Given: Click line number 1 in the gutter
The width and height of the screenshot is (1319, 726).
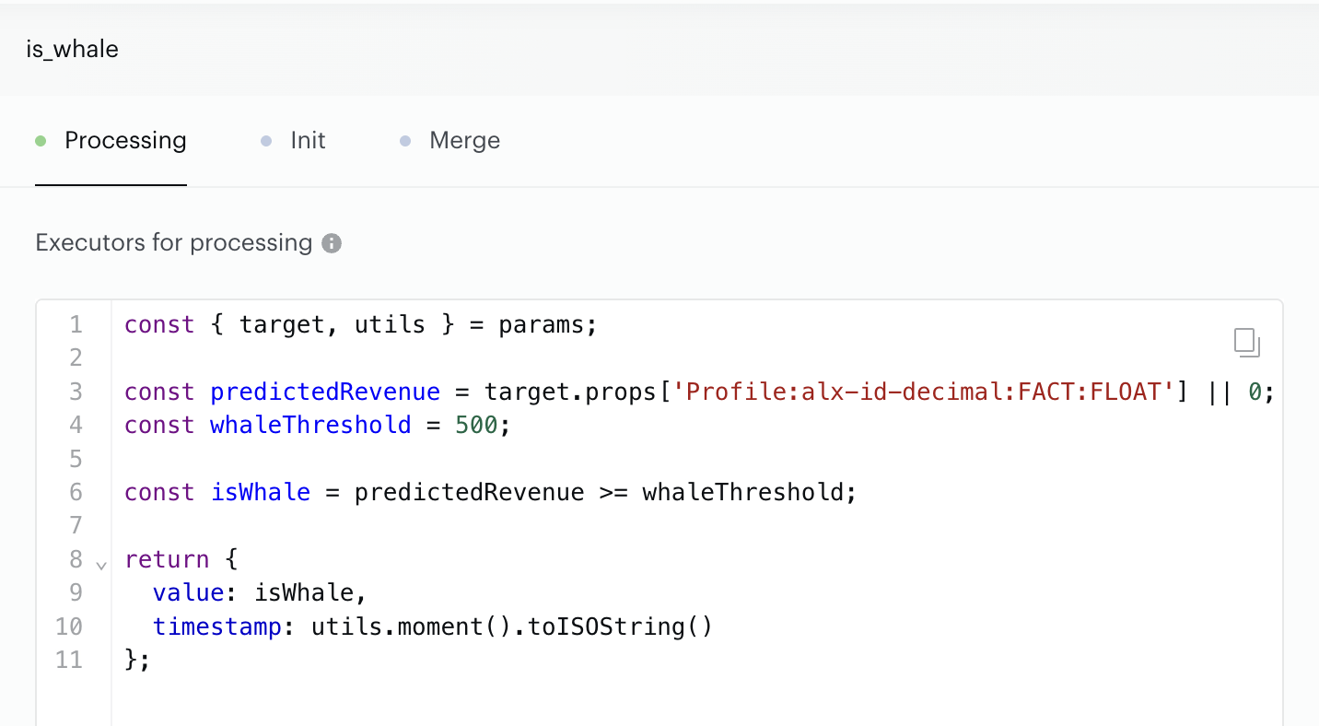Looking at the screenshot, I should 76,325.
